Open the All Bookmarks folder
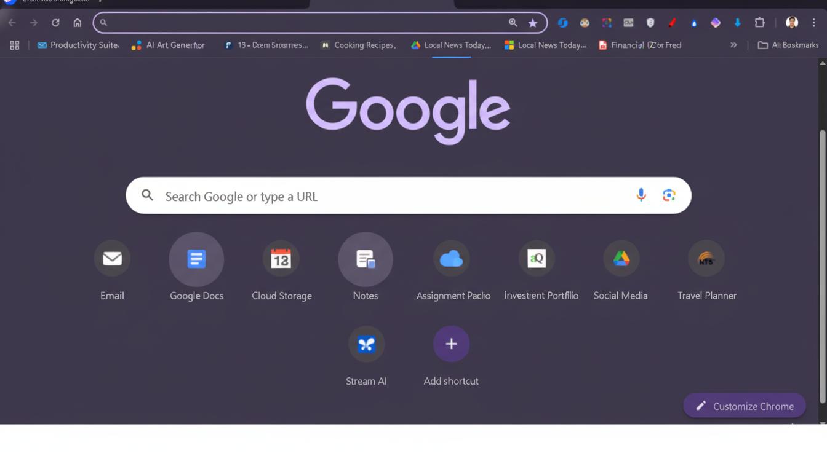 click(x=788, y=45)
